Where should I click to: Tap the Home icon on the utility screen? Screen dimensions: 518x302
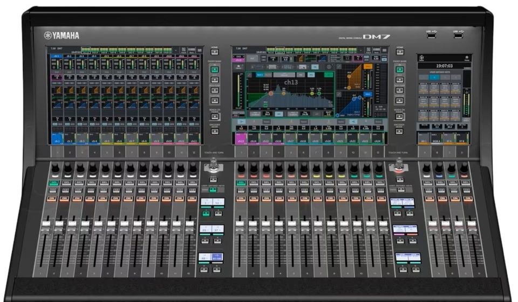pos(466,58)
